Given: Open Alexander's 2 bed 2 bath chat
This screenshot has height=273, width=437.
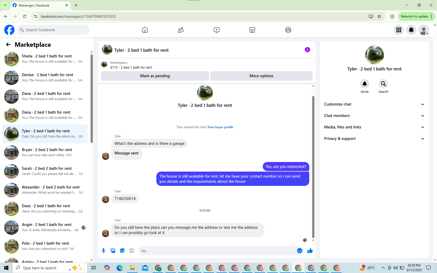Looking at the screenshot, I should tap(45, 190).
